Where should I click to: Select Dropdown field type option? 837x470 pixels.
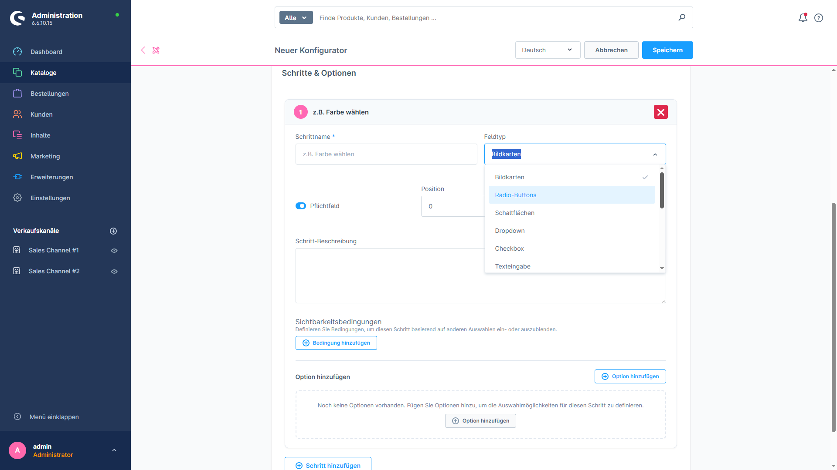click(x=572, y=231)
